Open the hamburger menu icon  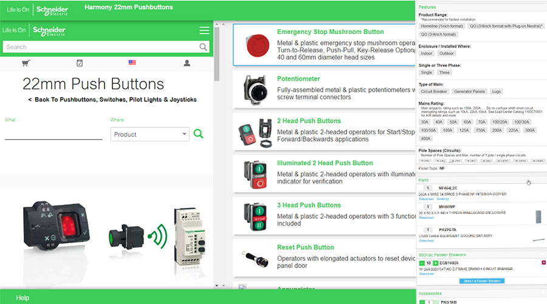pyautogui.click(x=204, y=30)
